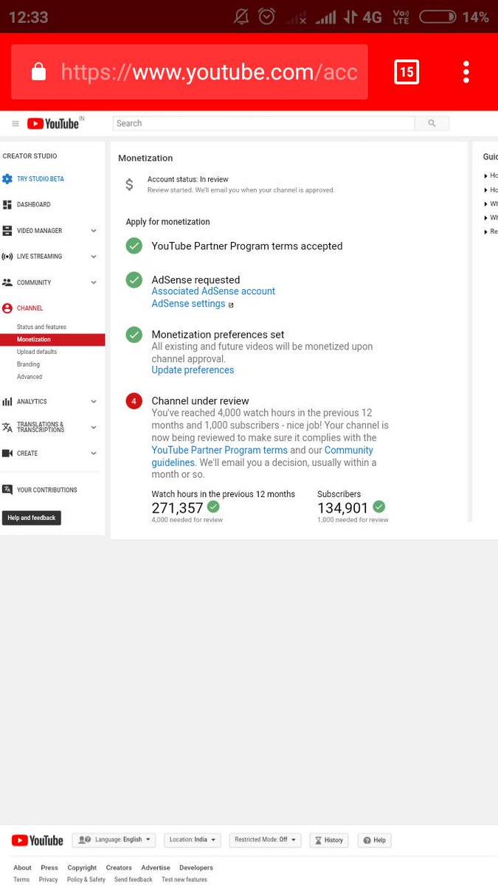Click the Create camera icon
498x885 pixels.
tap(7, 454)
